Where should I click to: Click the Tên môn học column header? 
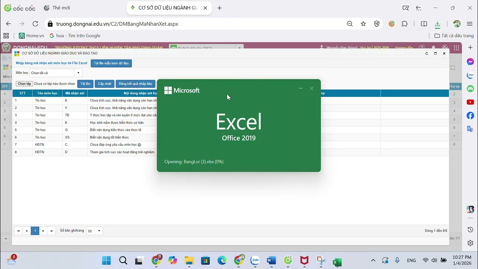point(47,93)
